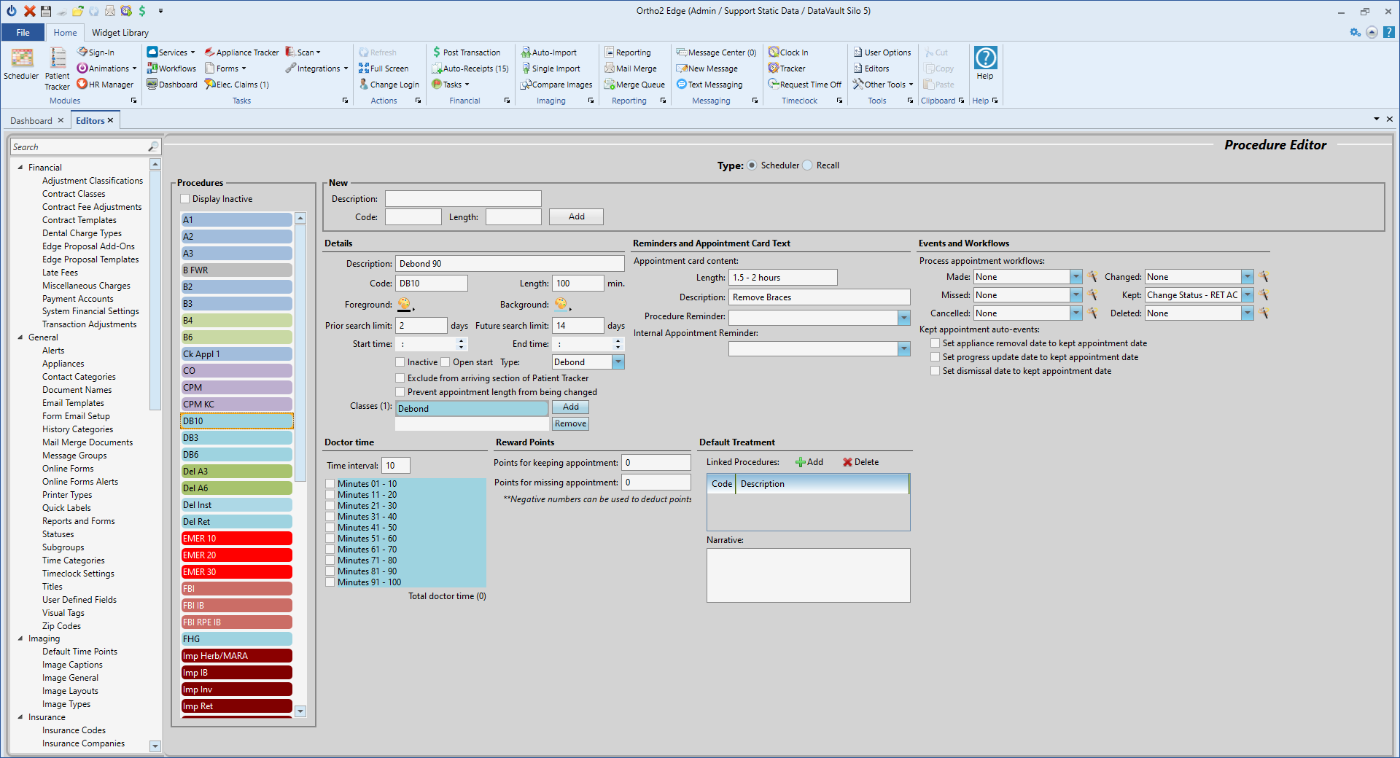Launch Appliance Tracker
The height and width of the screenshot is (758, 1400).
(241, 52)
